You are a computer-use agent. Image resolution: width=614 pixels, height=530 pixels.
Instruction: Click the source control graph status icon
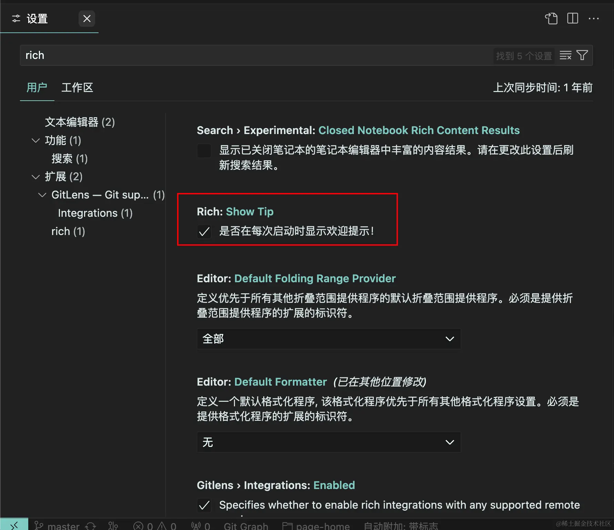point(113,526)
